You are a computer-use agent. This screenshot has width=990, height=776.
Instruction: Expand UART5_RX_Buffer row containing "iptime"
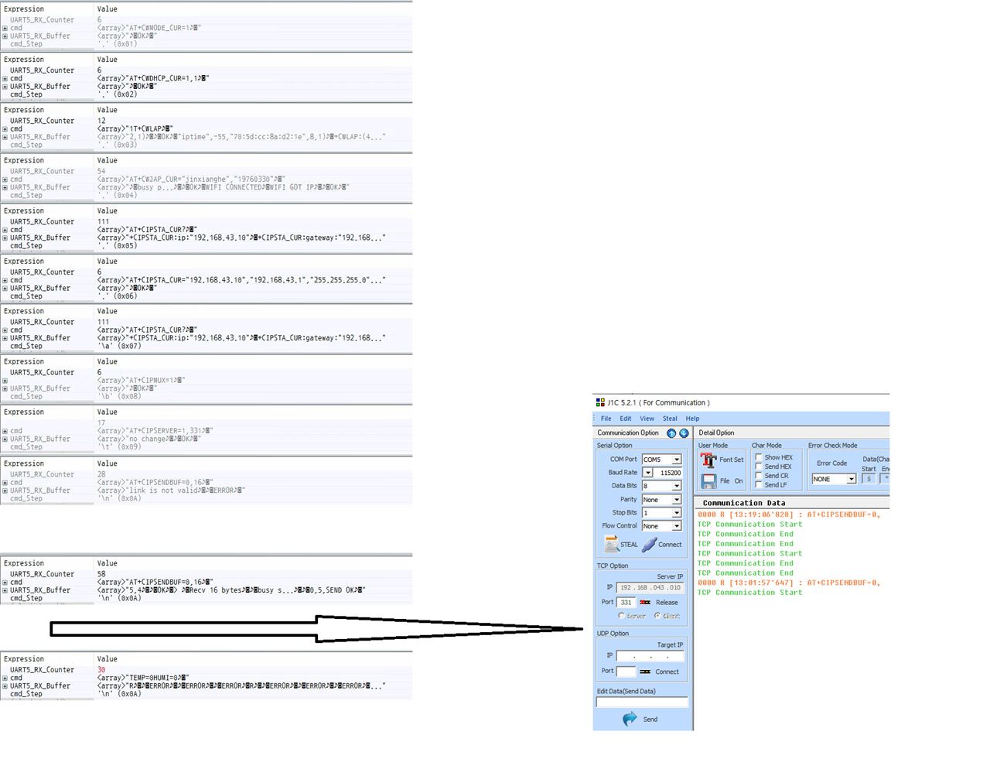point(5,137)
